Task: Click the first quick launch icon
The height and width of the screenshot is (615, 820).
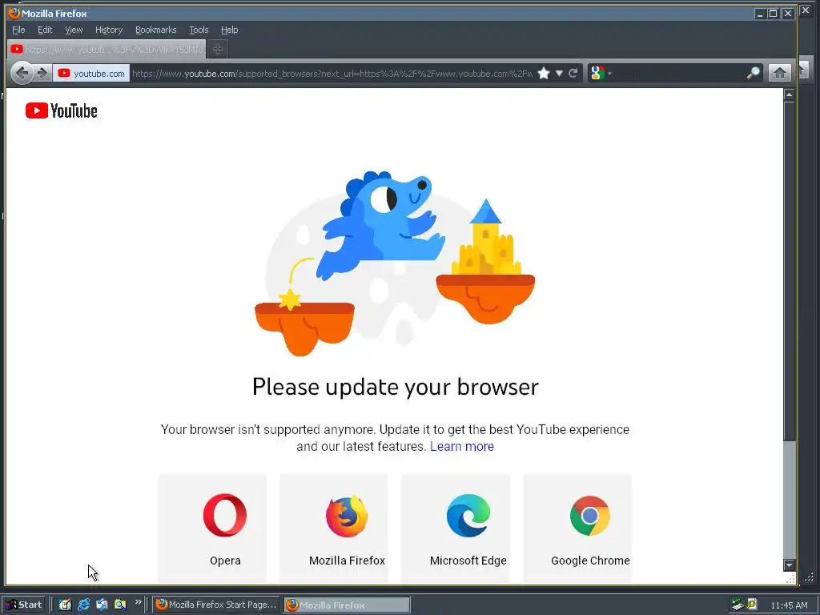Action: click(65, 605)
